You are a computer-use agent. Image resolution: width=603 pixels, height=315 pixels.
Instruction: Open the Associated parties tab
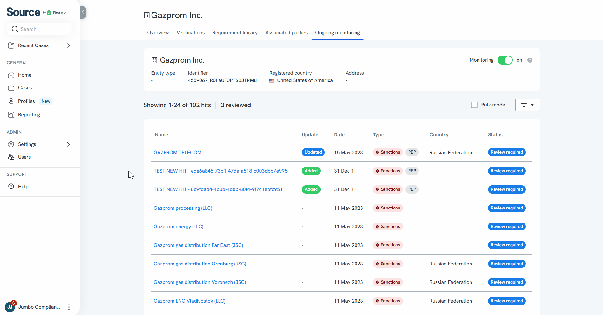coord(286,33)
